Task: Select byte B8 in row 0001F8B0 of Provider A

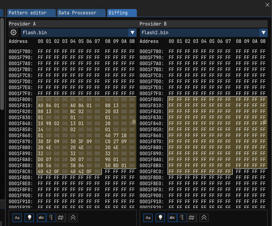Action: pos(41,165)
